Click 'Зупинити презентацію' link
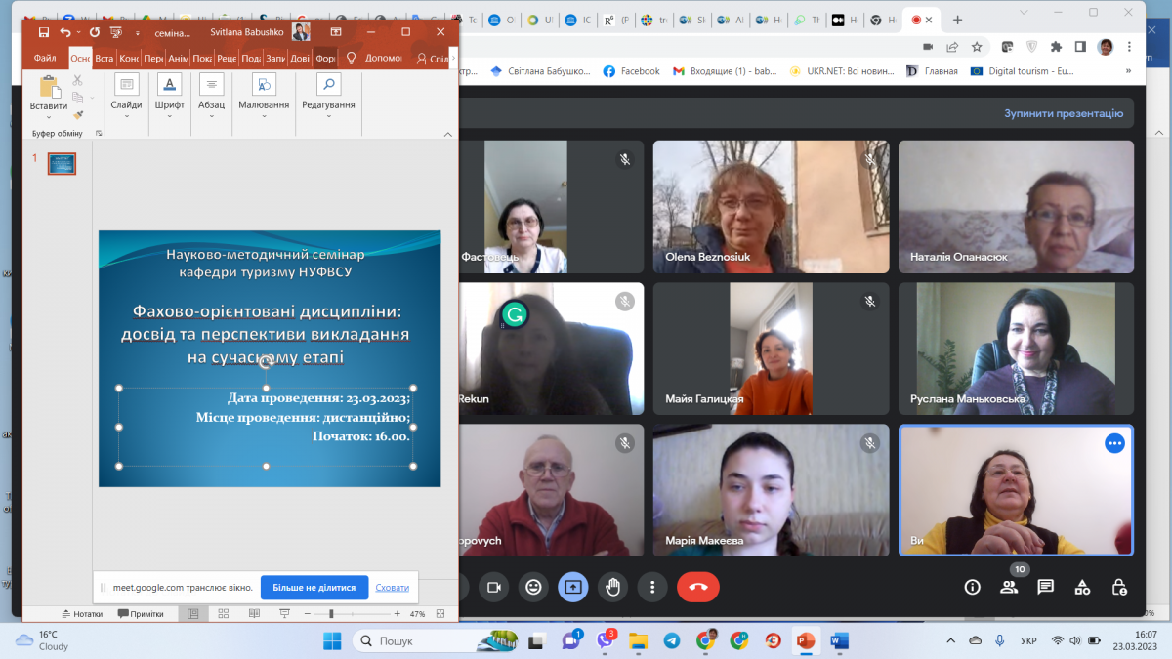The height and width of the screenshot is (659, 1172). click(x=1063, y=113)
